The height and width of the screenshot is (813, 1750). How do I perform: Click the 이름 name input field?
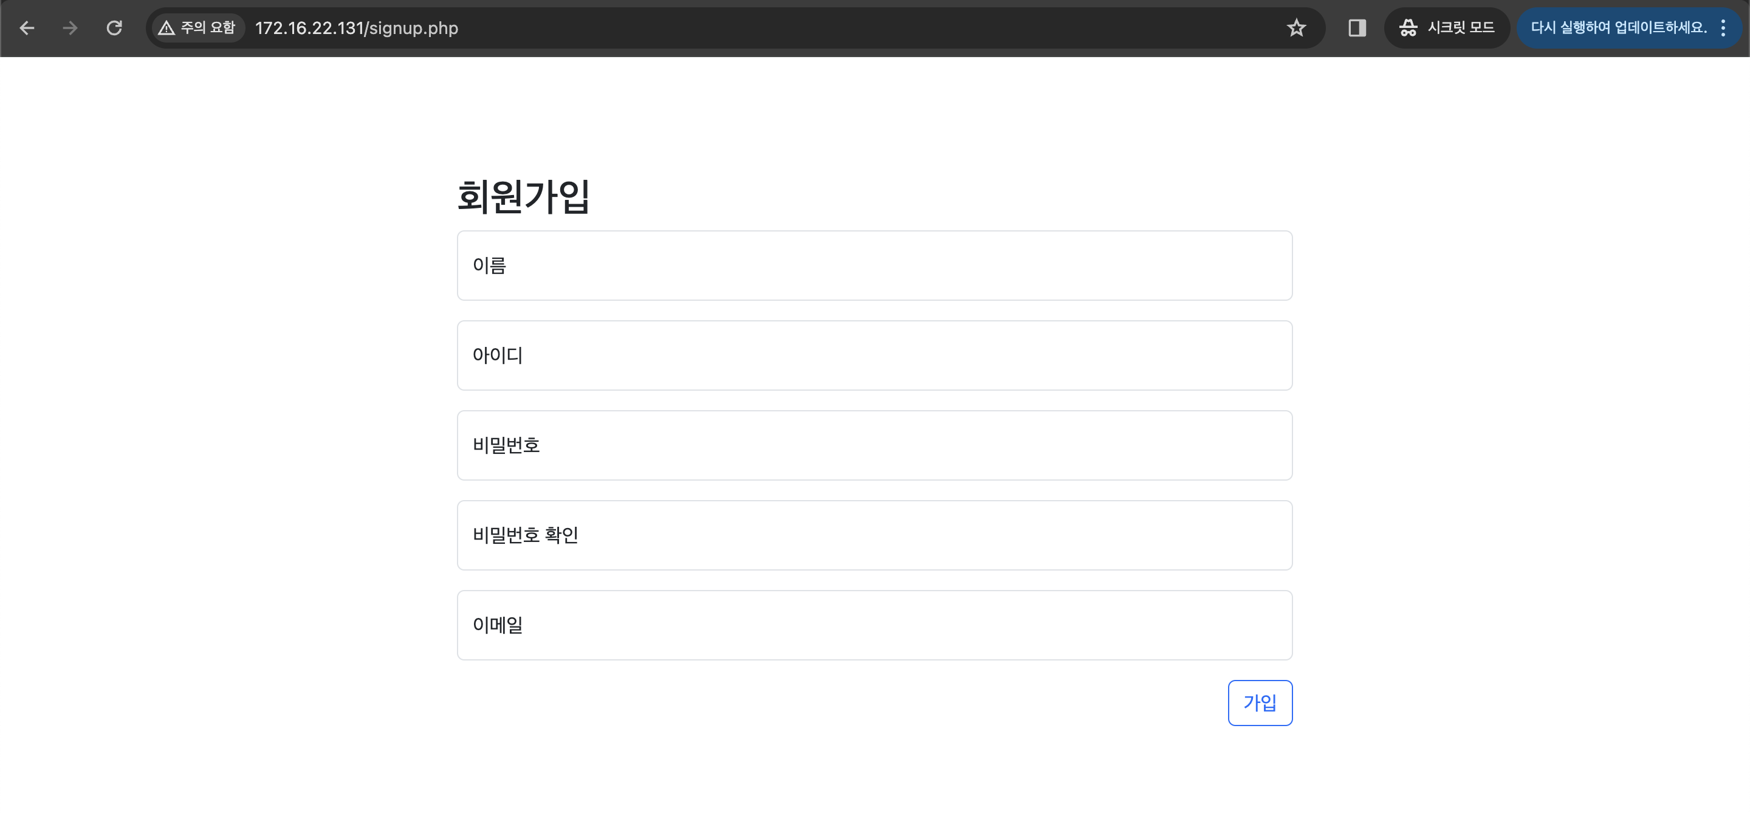[874, 266]
